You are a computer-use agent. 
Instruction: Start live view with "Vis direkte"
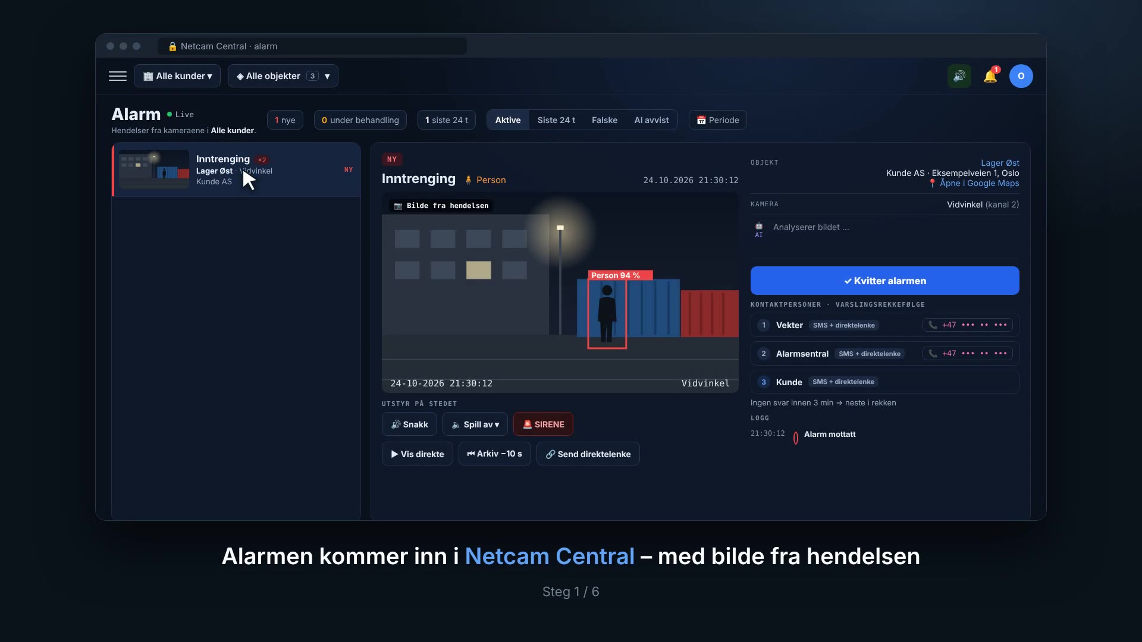418,454
